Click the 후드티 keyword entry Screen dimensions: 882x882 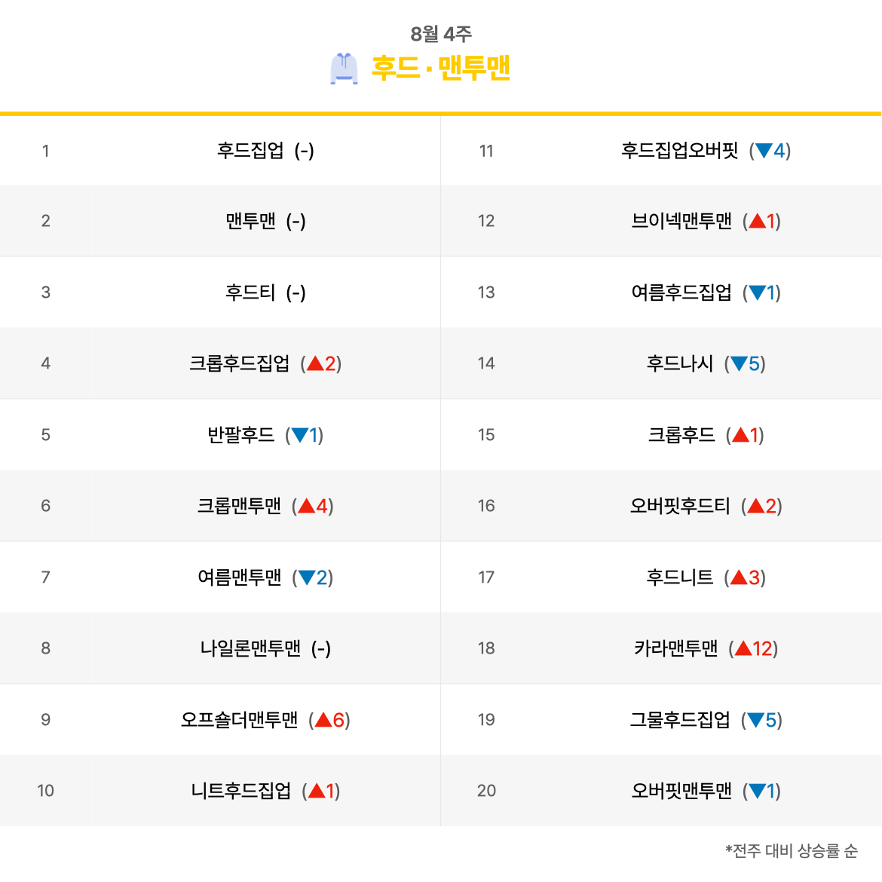(x=250, y=292)
